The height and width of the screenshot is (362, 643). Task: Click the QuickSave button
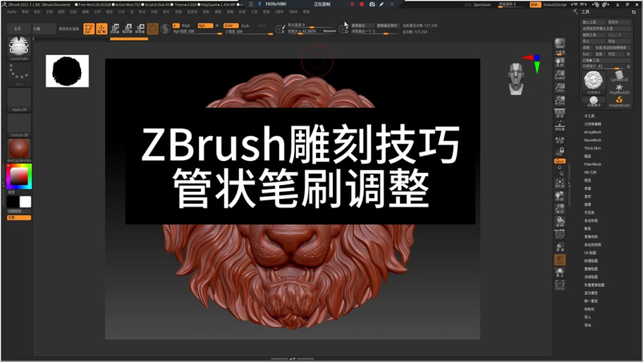pos(482,5)
